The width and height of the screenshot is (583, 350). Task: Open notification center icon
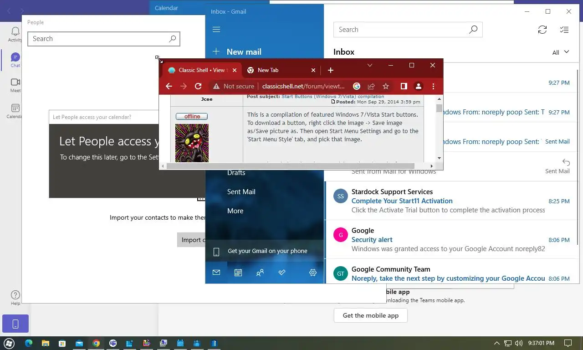(x=568, y=343)
